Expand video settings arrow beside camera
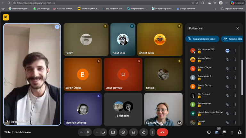Viewport: 246px width, 138px height. pyautogui.click(x=97, y=132)
